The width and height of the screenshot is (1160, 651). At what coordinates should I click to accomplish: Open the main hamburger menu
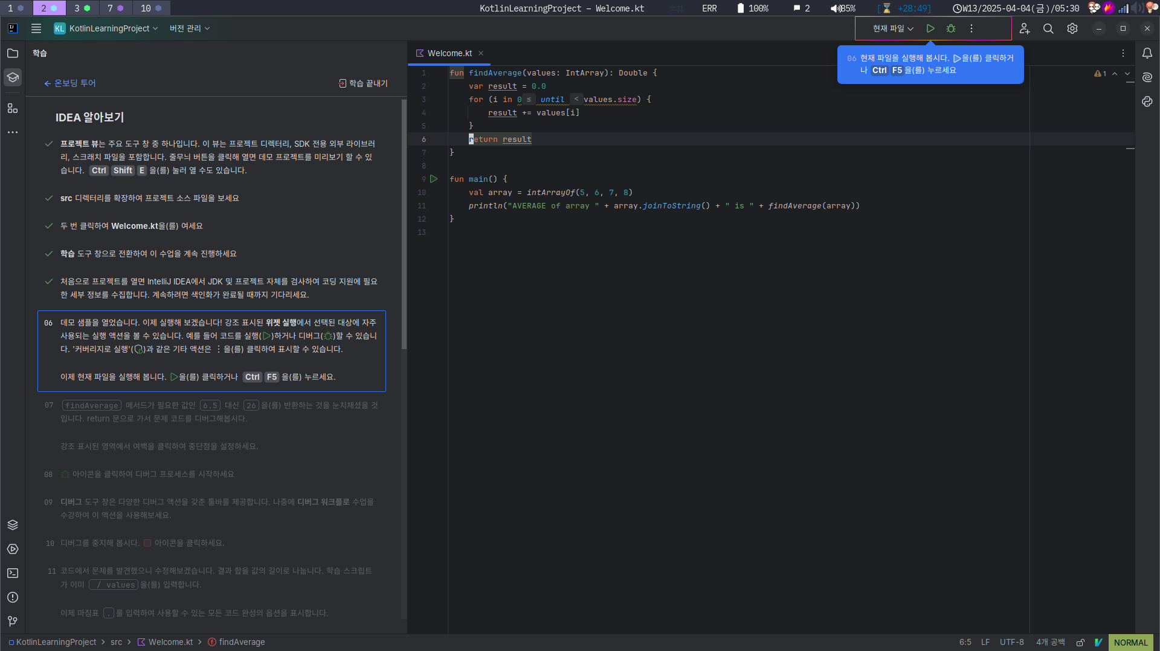tap(36, 28)
